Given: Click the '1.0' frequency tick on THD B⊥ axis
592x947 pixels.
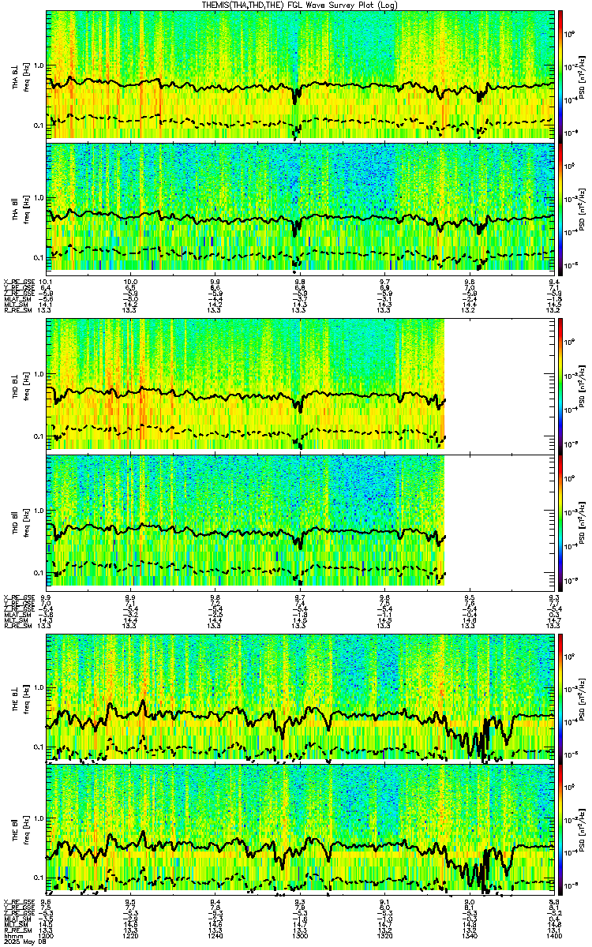Looking at the screenshot, I should [x=39, y=375].
